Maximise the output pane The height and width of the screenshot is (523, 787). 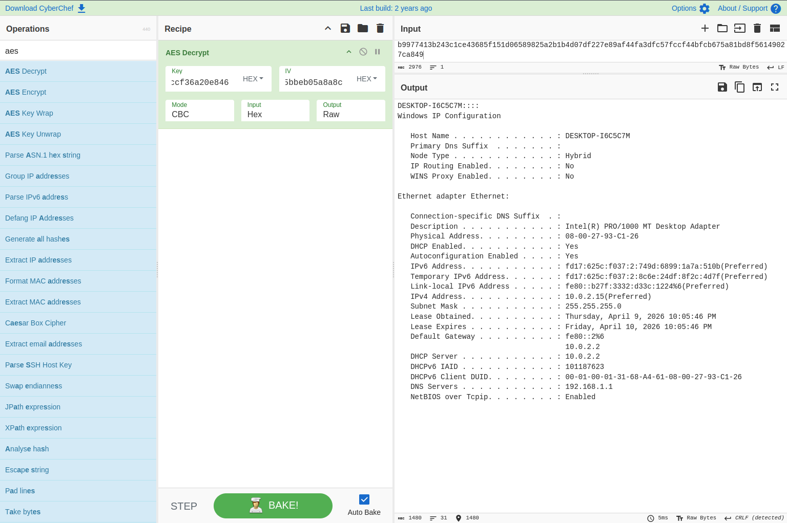coord(775,87)
